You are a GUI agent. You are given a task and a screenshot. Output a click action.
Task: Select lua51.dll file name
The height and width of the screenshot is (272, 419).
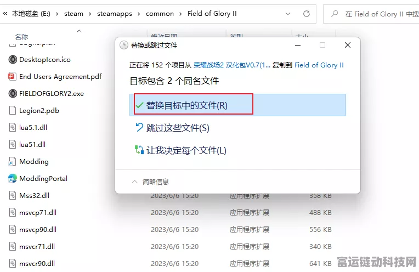point(32,145)
